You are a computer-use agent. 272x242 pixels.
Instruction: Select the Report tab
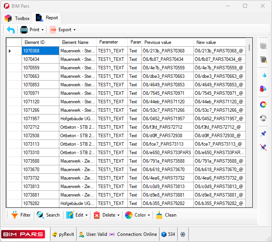pos(47,18)
